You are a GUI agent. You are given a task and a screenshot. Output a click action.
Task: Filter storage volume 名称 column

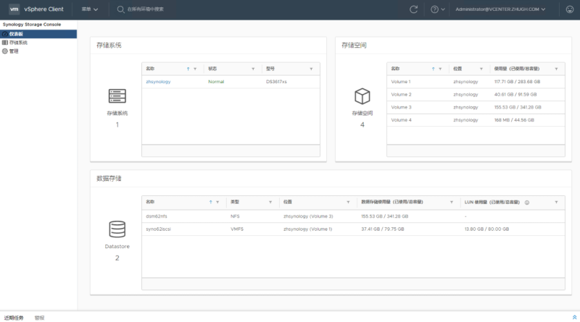click(440, 69)
